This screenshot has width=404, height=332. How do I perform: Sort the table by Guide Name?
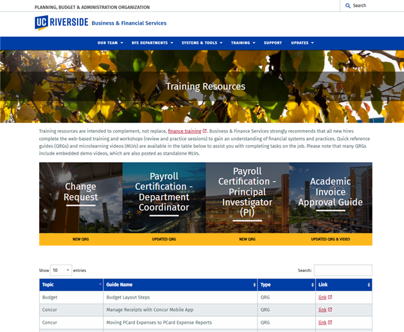click(x=180, y=285)
